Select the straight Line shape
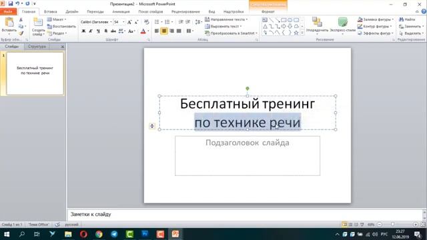This screenshot has height=240, width=427. pyautogui.click(x=271, y=20)
